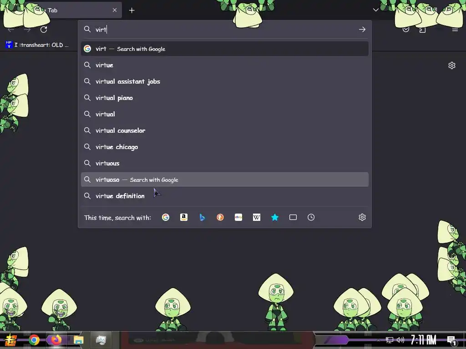Open new tab page personalize gear

click(452, 65)
